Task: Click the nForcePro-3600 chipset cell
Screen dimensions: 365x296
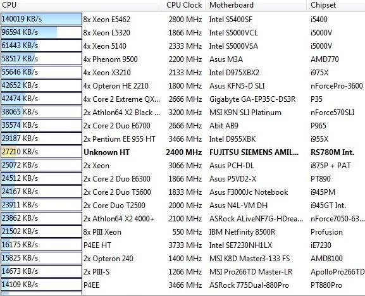Action: tap(337, 85)
